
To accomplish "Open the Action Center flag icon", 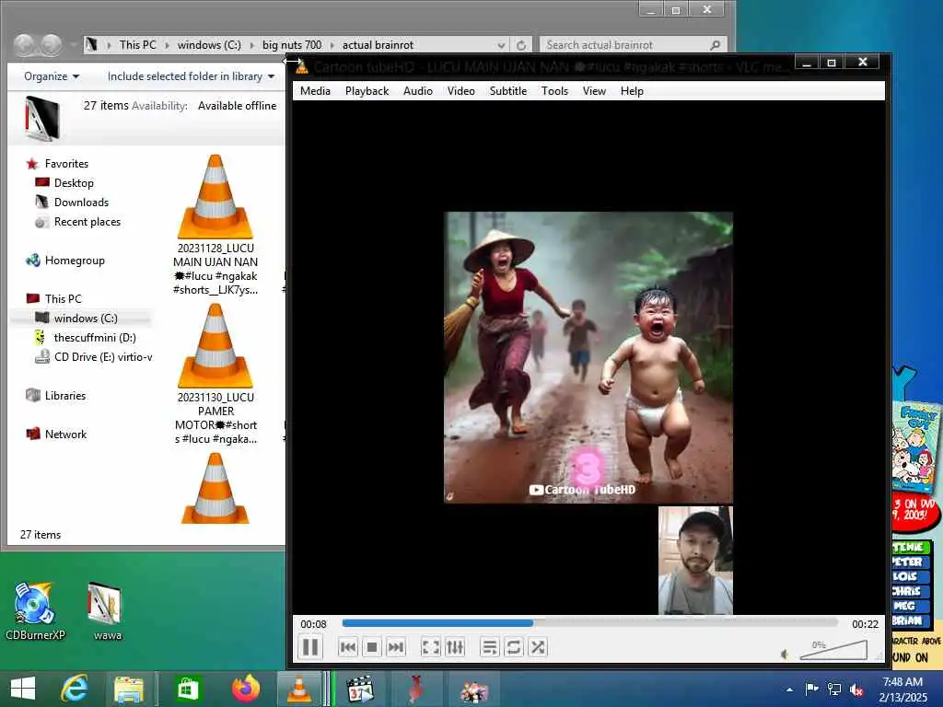I will click(811, 689).
